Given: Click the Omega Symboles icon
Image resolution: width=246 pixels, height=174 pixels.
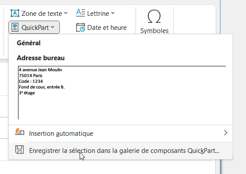Looking at the screenshot, I should pyautogui.click(x=154, y=16).
